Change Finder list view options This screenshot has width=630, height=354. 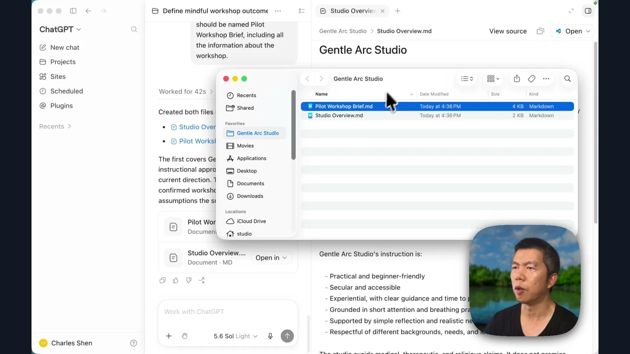(x=467, y=79)
